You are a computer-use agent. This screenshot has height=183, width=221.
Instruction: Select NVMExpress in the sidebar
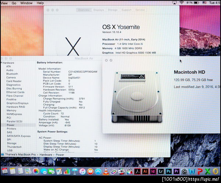coord(14,114)
